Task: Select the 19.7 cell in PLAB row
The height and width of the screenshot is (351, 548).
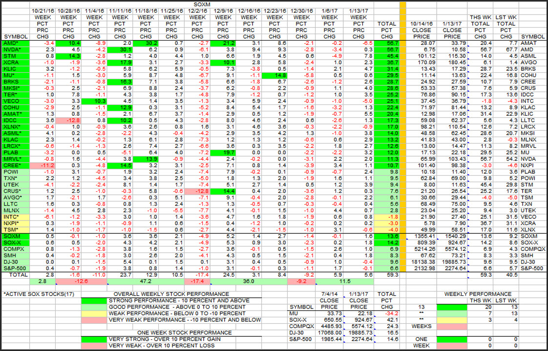Action: 223,153
